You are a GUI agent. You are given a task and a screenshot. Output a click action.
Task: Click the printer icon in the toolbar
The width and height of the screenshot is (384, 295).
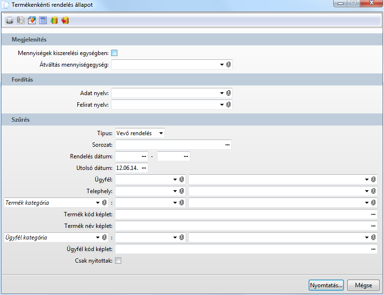coord(10,20)
